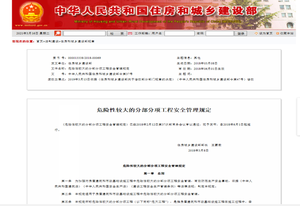Focus the site search text field
Image resolution: width=300 pixels, height=206 pixels.
tap(84, 34)
